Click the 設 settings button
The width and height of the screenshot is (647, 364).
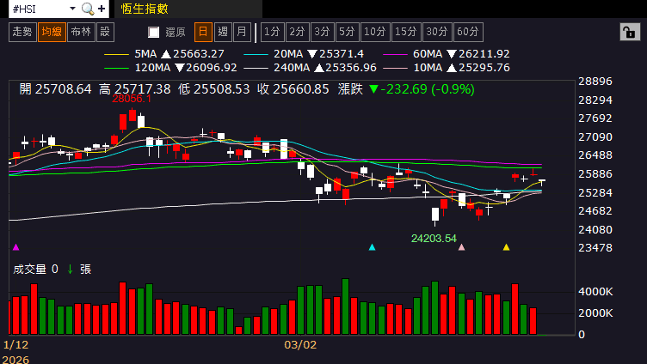coord(105,32)
